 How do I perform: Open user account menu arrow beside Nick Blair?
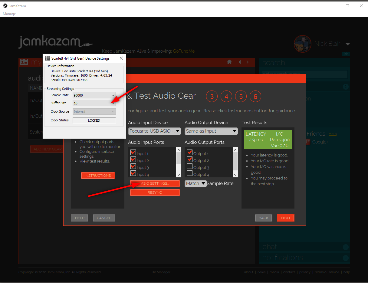tap(347, 44)
